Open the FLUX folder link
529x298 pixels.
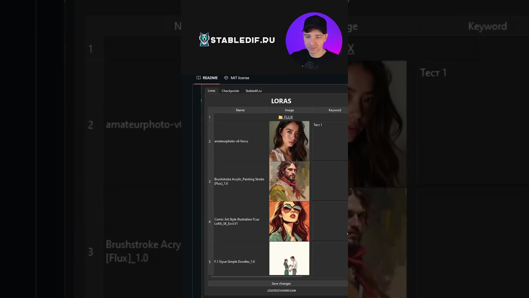[288, 117]
